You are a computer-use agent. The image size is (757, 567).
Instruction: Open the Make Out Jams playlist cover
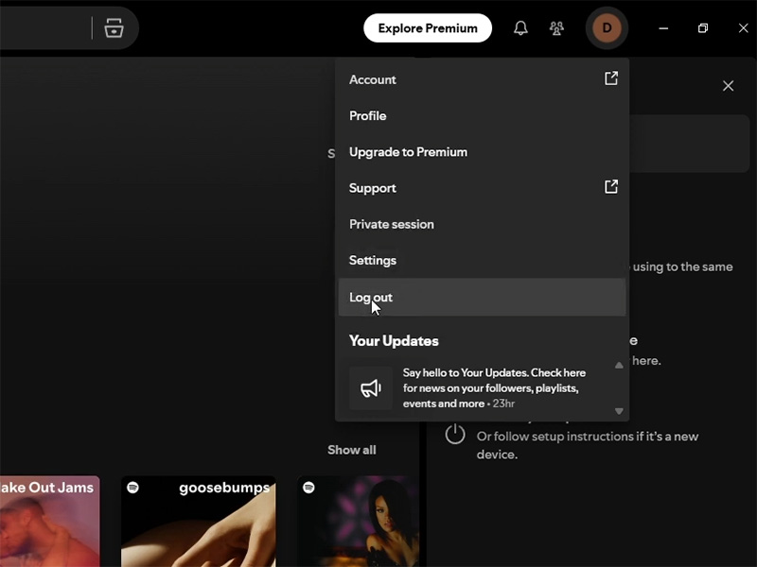[x=50, y=522]
